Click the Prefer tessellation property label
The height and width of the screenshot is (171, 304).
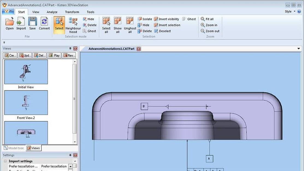pyautogui.click(x=23, y=166)
